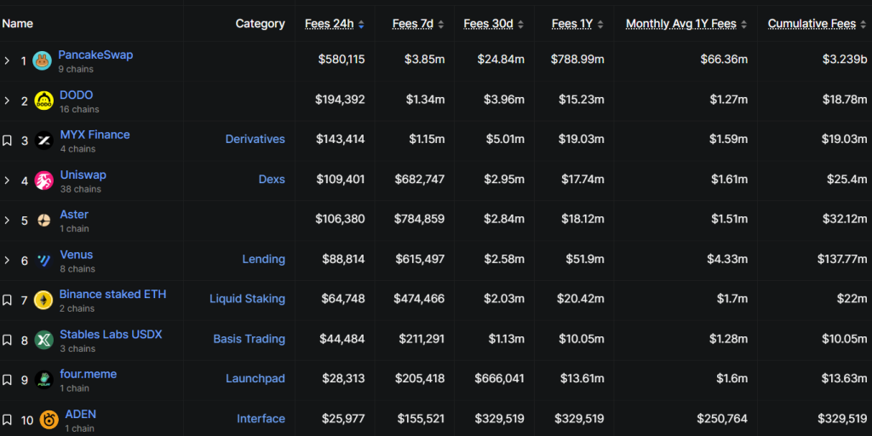Click ADEN monthly average $250,764

722,419
